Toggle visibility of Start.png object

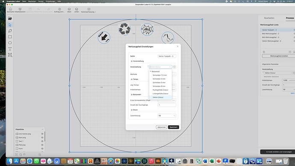pyautogui.click(x=42, y=138)
